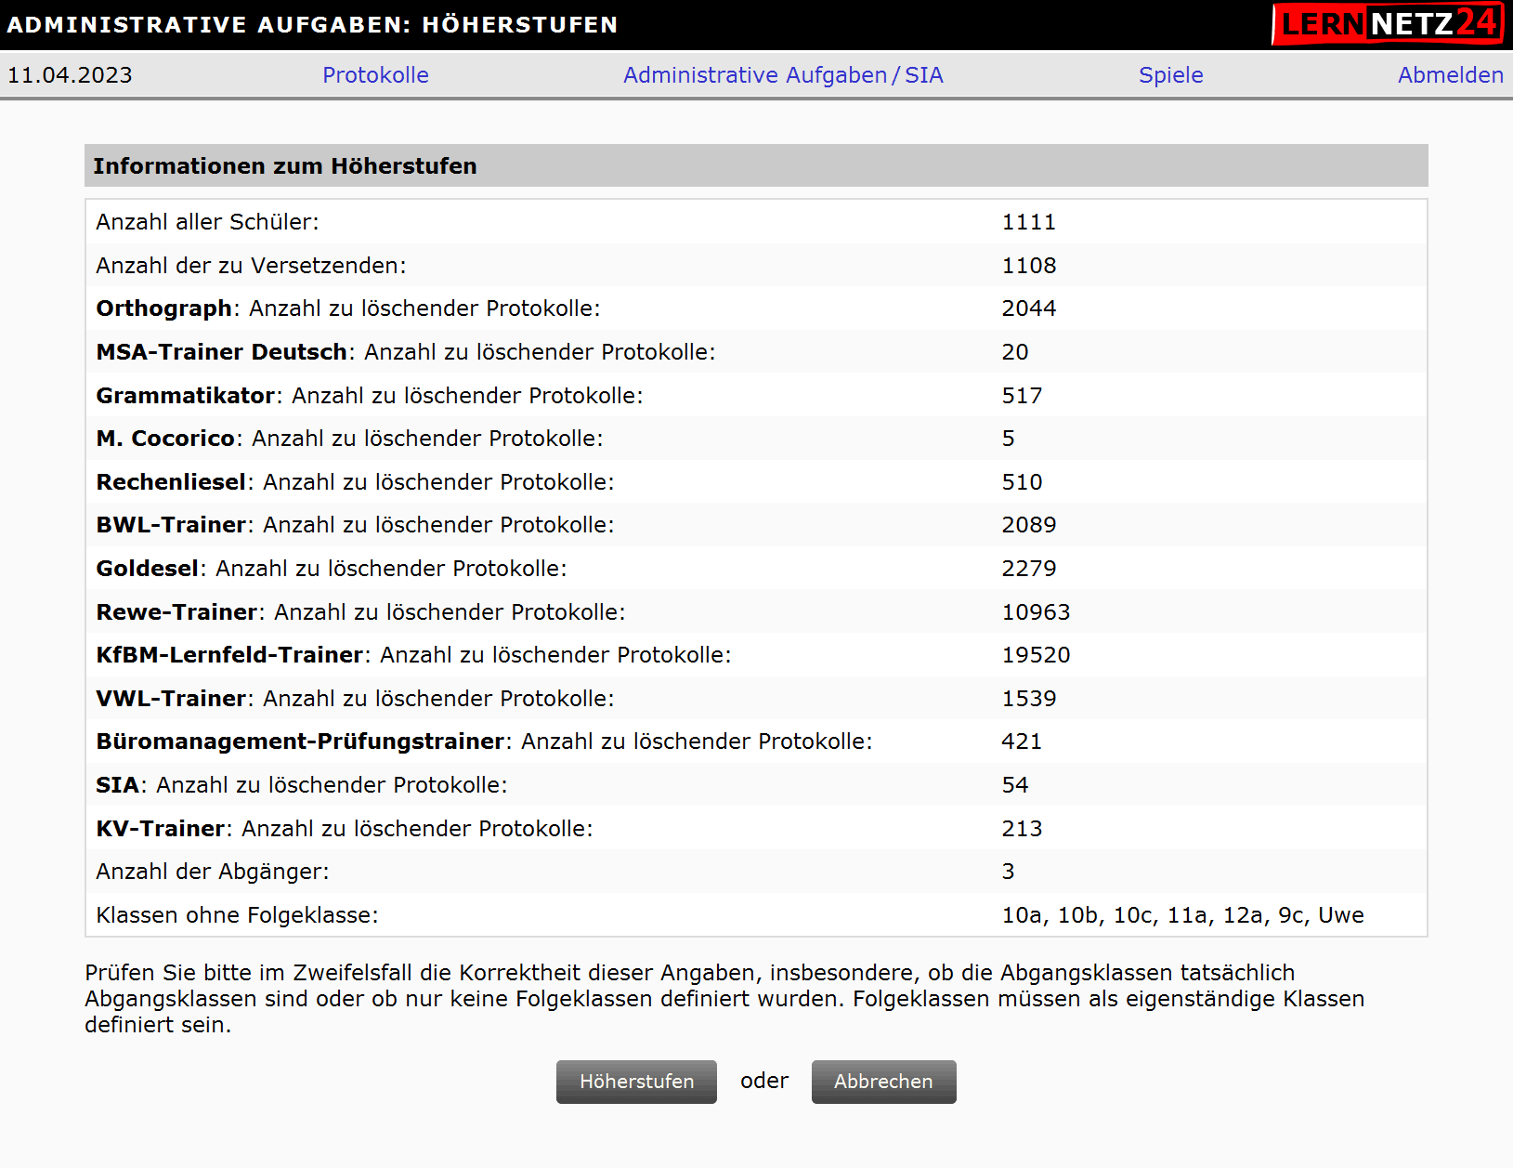Image resolution: width=1513 pixels, height=1168 pixels.
Task: Click the KfBM-Lernfeld-Trainer row label
Action: click(413, 655)
